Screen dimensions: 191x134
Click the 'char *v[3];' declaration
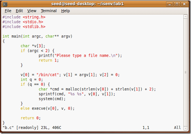click(33, 46)
